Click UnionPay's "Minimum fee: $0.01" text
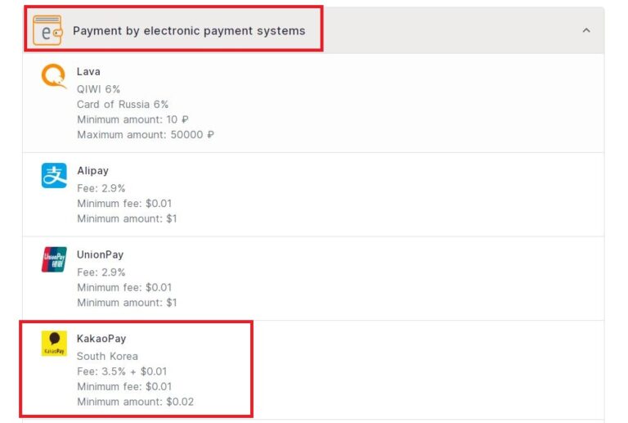This screenshot has width=628, height=423. tap(124, 287)
